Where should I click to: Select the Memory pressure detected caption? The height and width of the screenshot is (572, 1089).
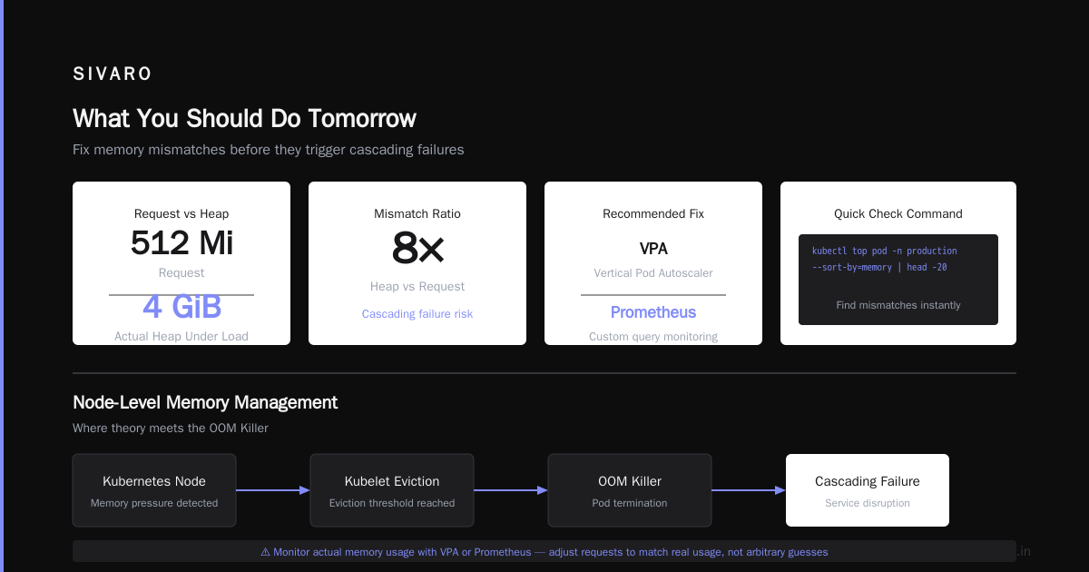coord(154,503)
